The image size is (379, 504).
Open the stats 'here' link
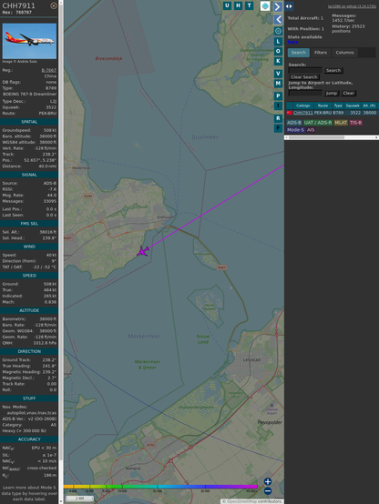tap(292, 42)
